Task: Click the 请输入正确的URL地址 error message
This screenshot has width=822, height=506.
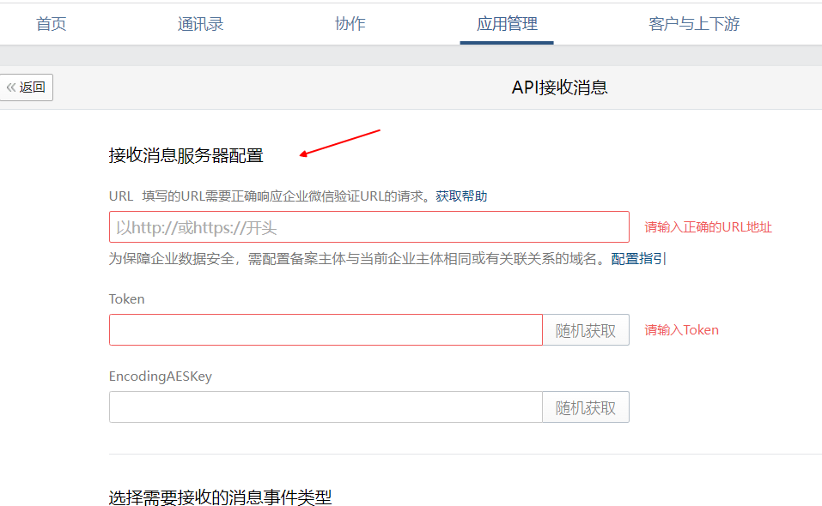Action: click(x=708, y=227)
